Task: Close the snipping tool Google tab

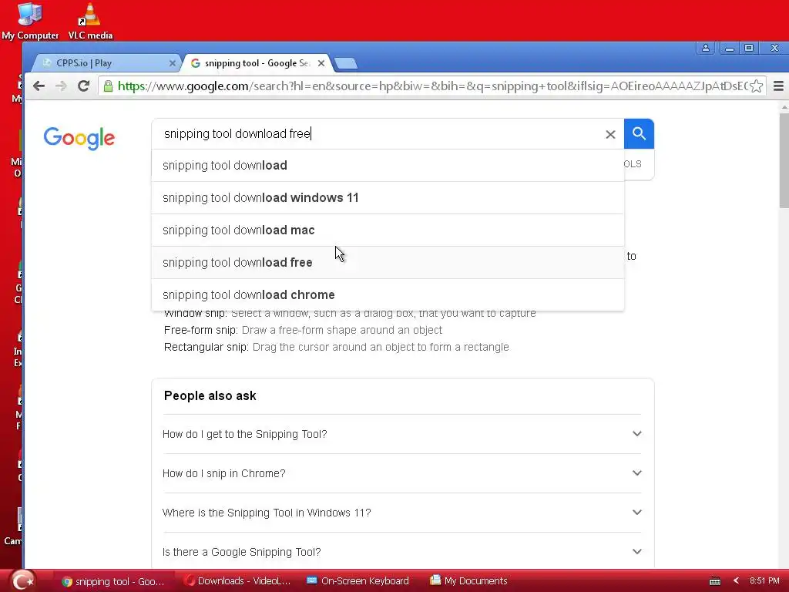Action: click(x=321, y=63)
